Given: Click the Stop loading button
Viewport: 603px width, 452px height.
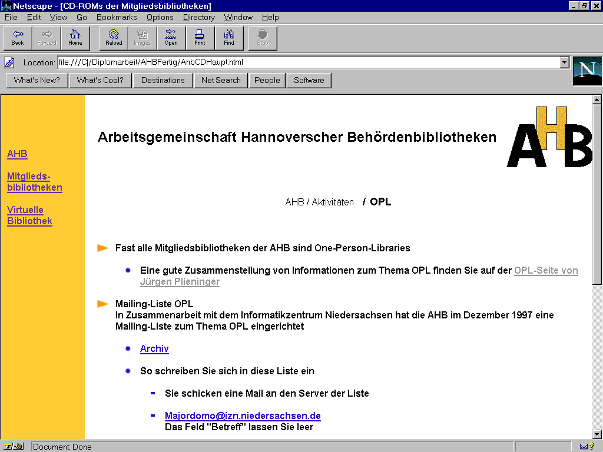Looking at the screenshot, I should coord(263,38).
